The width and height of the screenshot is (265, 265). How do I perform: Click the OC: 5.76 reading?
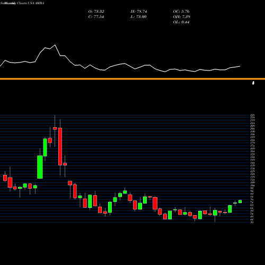pyautogui.click(x=181, y=12)
